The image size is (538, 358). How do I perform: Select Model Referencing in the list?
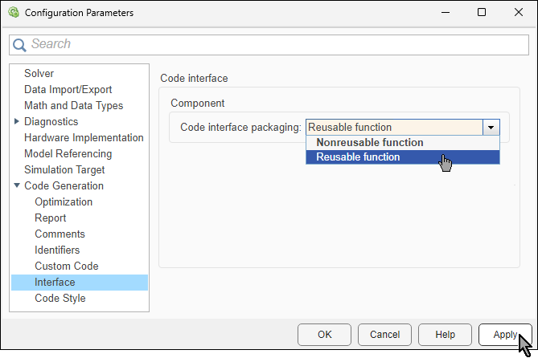(x=68, y=154)
